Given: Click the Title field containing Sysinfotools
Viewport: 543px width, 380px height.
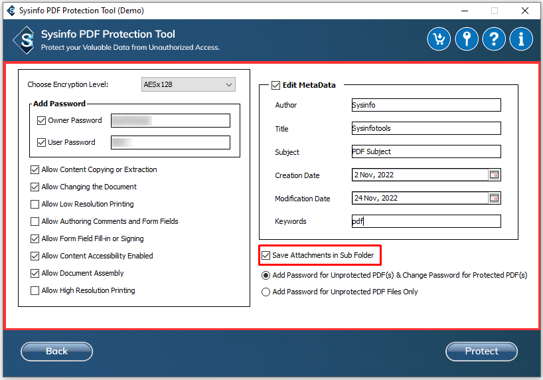Looking at the screenshot, I should (x=426, y=128).
